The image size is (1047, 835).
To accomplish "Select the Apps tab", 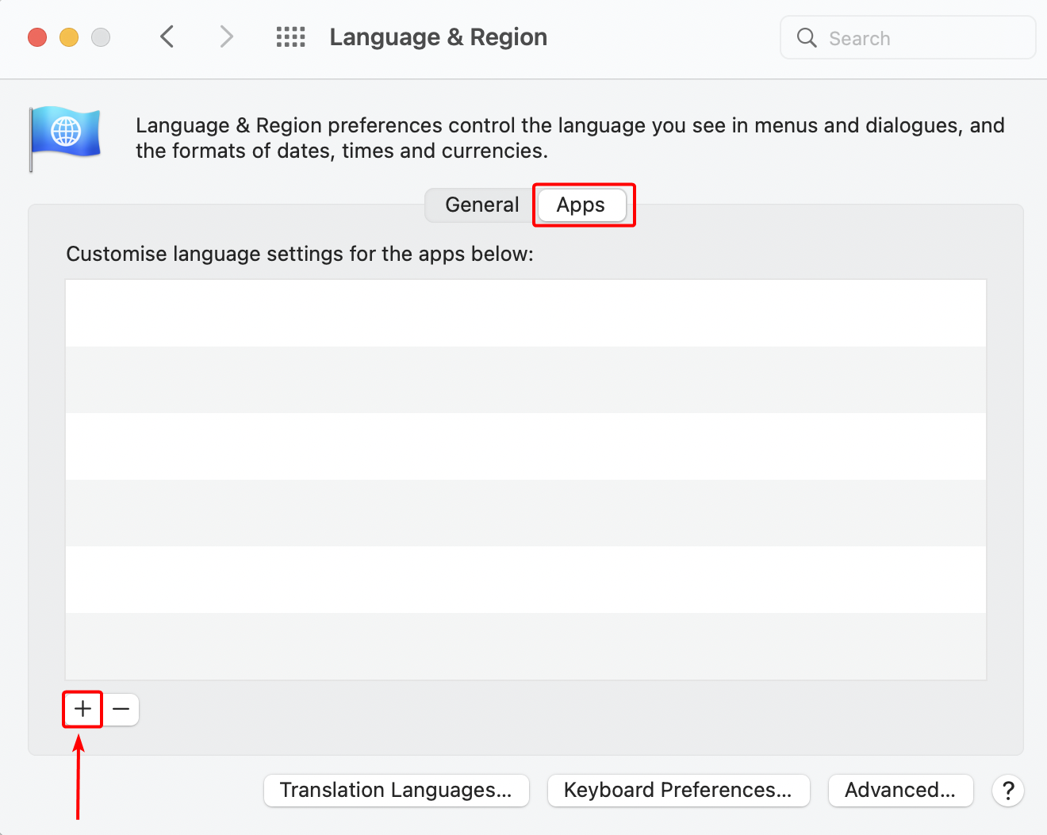I will point(581,205).
